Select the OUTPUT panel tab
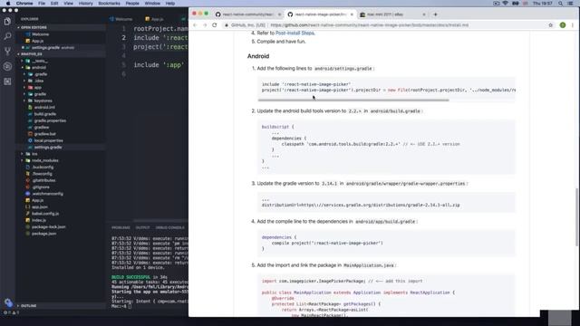 (x=142, y=227)
